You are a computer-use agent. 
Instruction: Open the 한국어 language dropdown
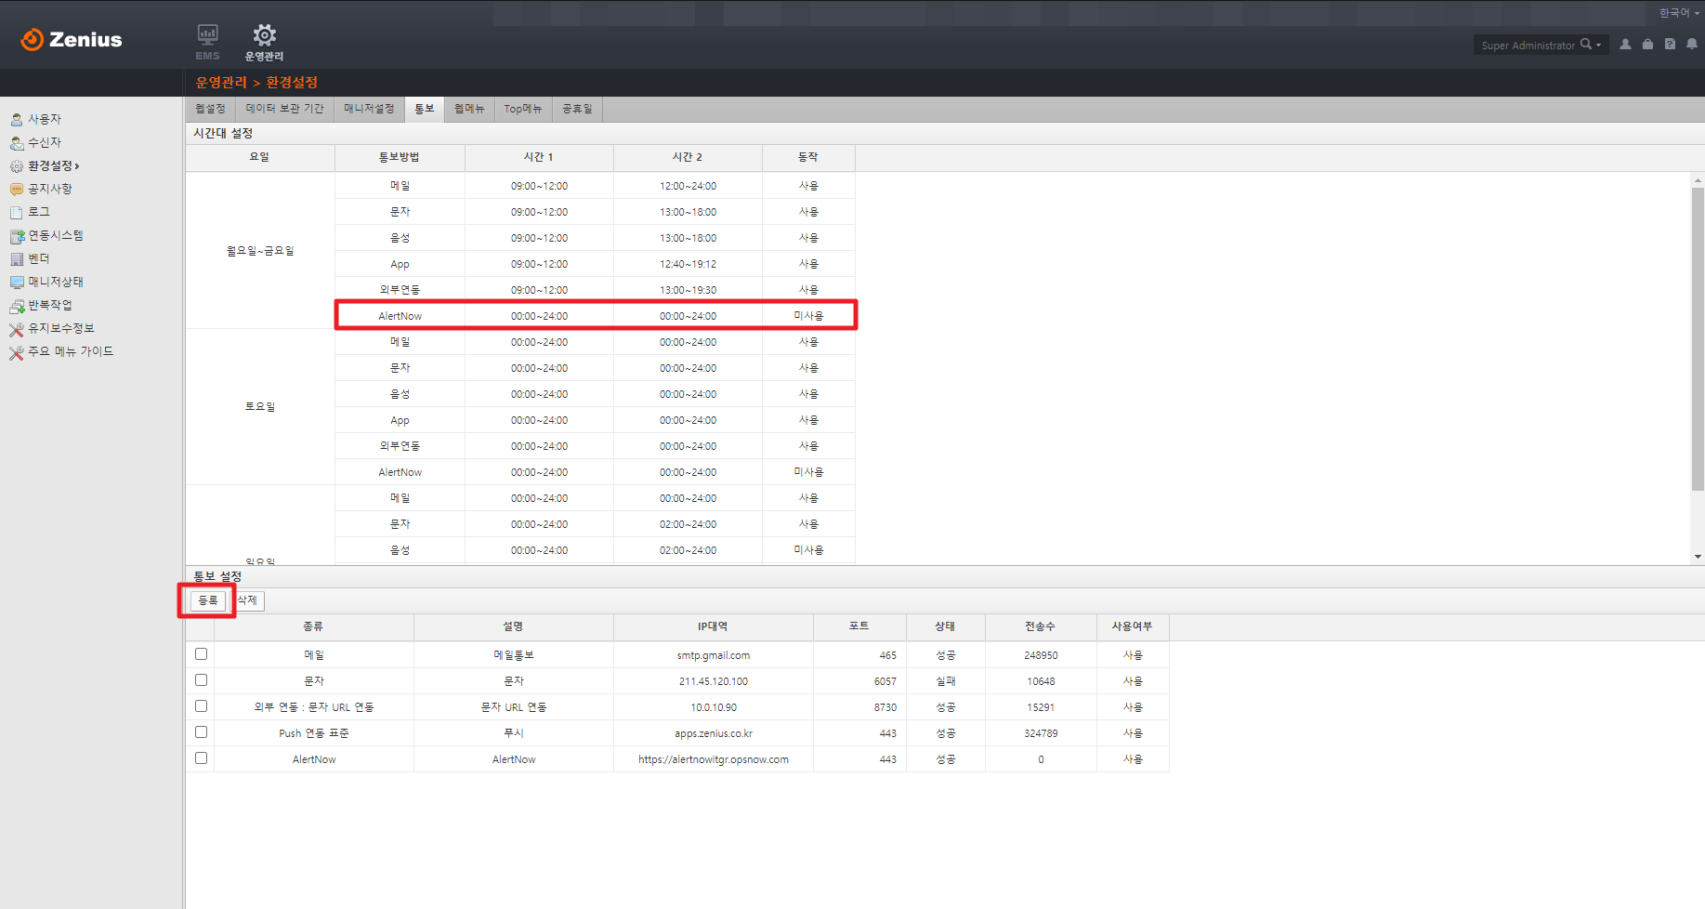1678,13
